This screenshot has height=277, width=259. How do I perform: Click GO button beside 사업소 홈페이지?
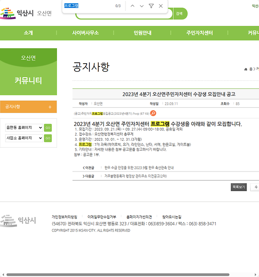pyautogui.click(x=48, y=138)
